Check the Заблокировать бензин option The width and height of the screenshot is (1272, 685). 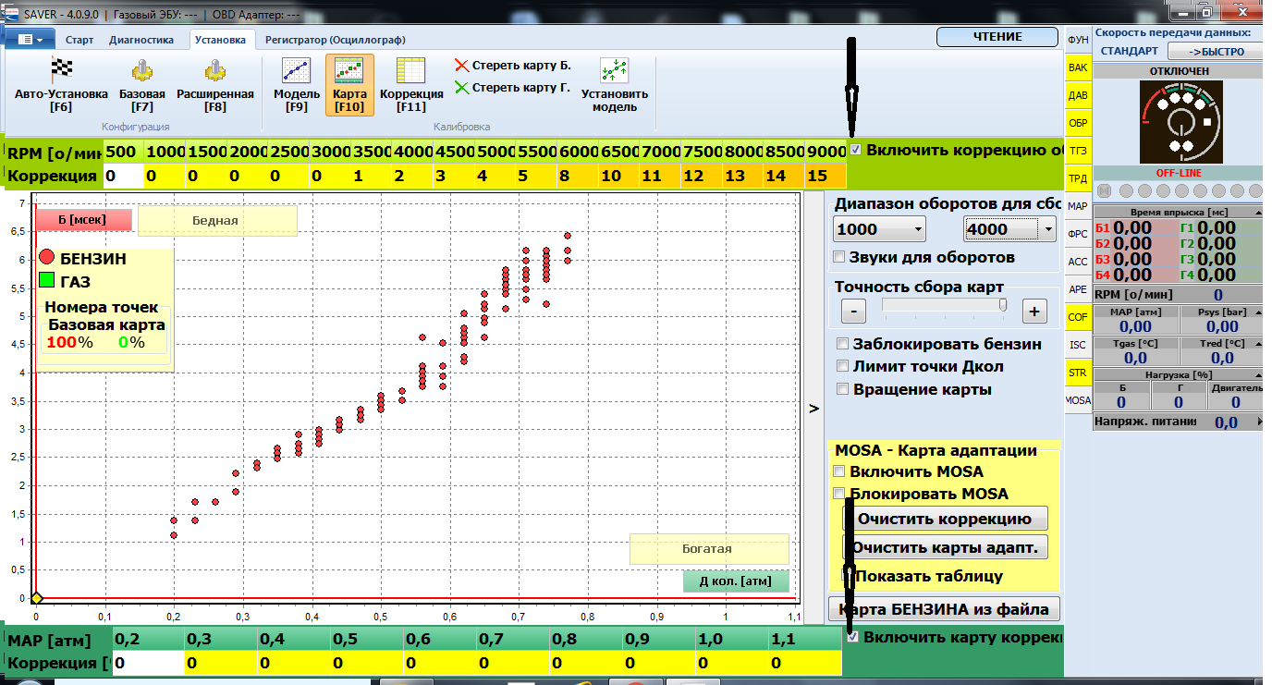(842, 344)
